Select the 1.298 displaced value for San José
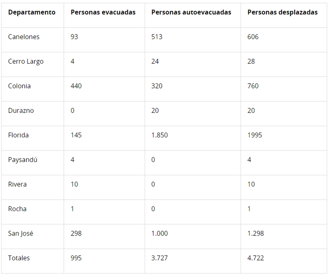Image resolution: width=330 pixels, height=276 pixels. coord(255,233)
